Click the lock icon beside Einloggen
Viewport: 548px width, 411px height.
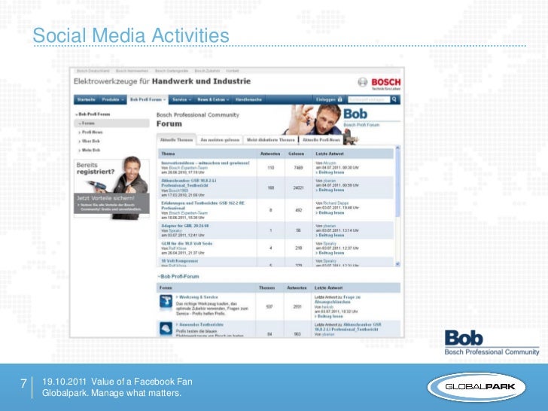tap(339, 99)
